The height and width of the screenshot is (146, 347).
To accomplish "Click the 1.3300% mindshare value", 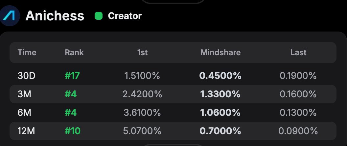I will coord(220,94).
